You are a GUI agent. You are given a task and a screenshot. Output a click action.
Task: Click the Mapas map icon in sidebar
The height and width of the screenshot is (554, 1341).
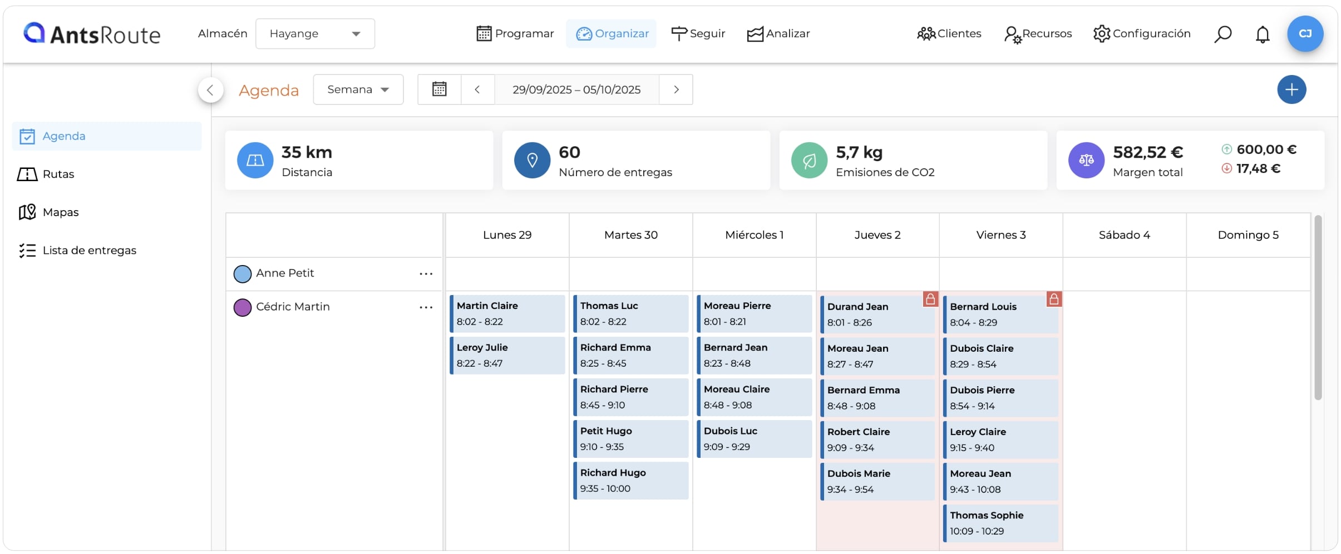pyautogui.click(x=27, y=212)
